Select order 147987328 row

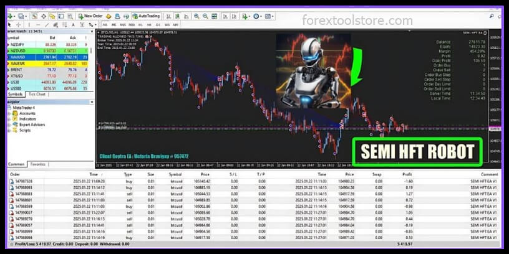[x=253, y=181]
